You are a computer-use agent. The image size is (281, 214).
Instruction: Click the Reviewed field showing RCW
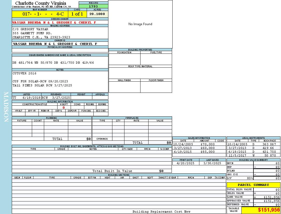pos(56,98)
